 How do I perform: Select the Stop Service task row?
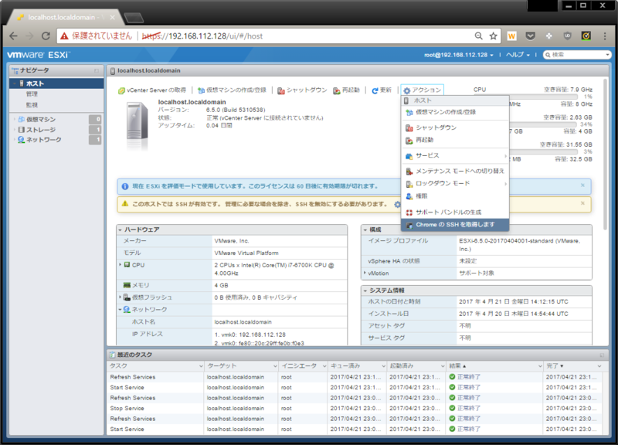355,409
